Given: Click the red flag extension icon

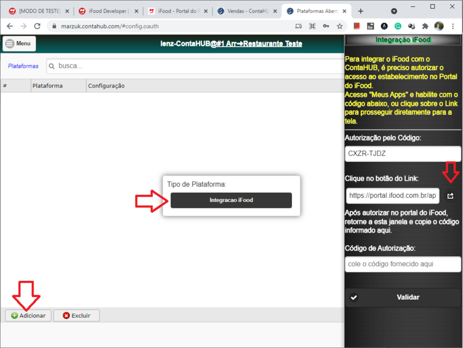Looking at the screenshot, I should click(x=357, y=26).
